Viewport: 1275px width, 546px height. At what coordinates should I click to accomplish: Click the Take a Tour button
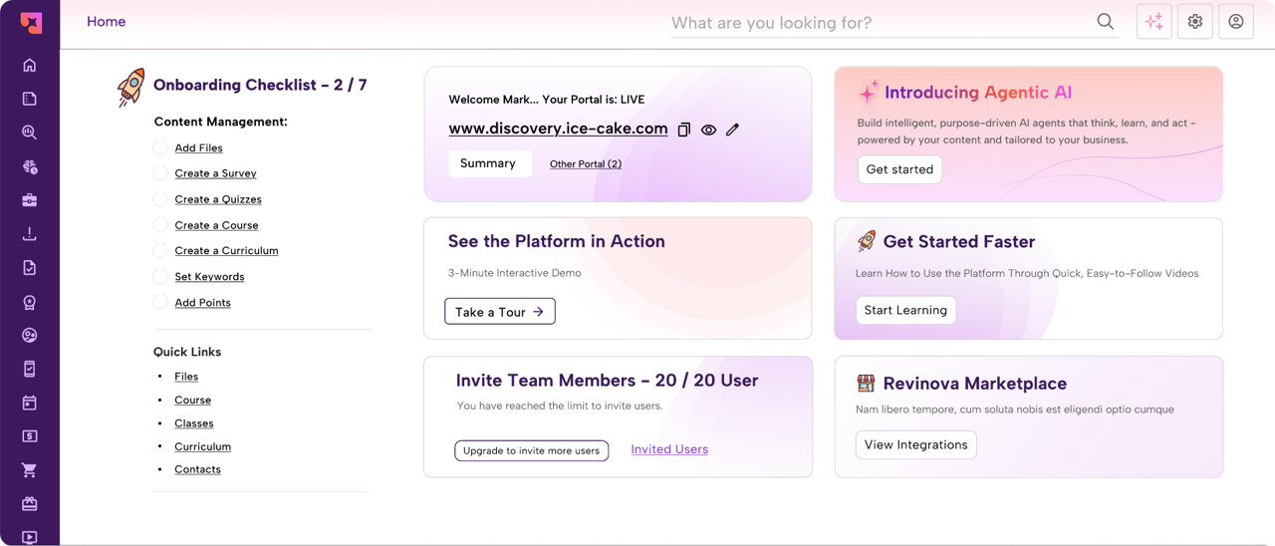499,312
